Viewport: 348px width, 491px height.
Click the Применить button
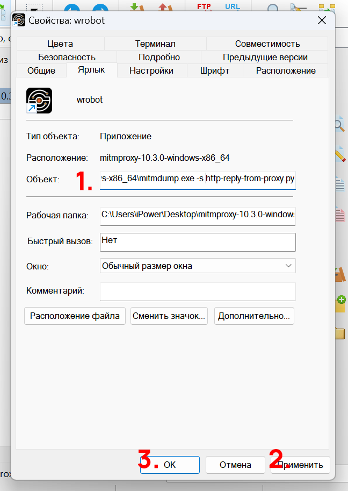pos(300,465)
